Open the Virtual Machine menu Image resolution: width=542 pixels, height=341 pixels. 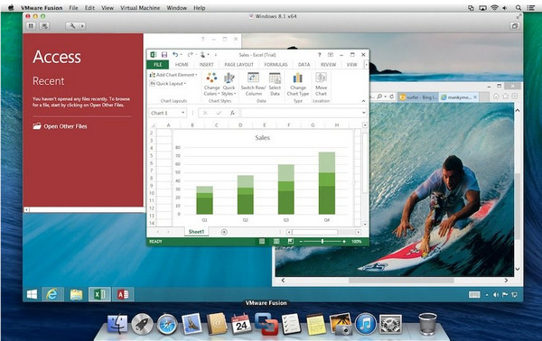click(x=140, y=7)
